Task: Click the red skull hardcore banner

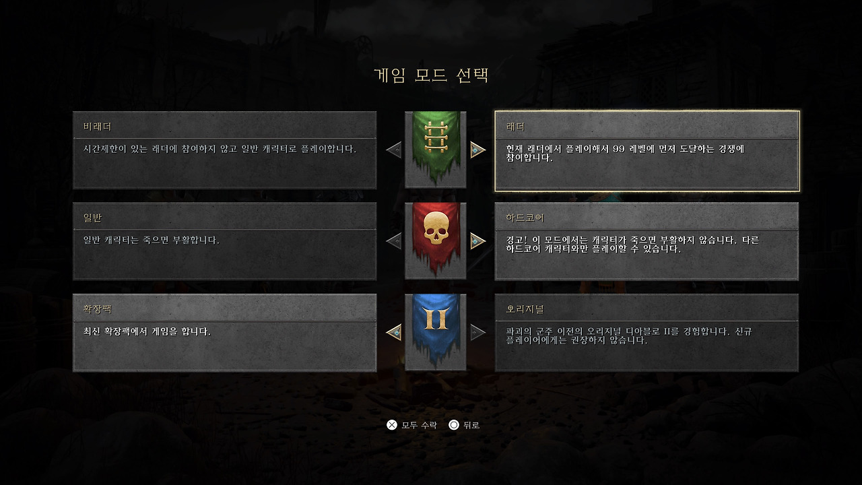Action: 436,240
